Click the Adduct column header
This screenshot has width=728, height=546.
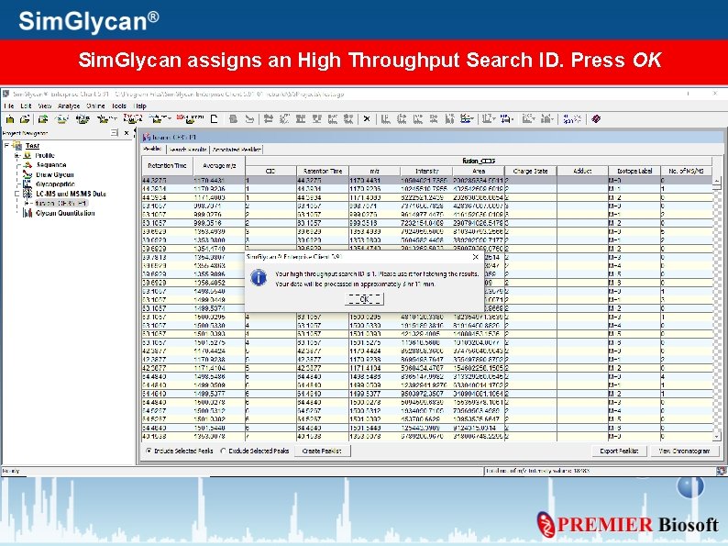click(582, 171)
